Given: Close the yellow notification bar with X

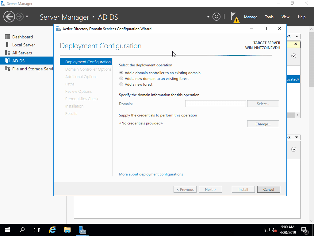Looking at the screenshot, I should [296, 44].
